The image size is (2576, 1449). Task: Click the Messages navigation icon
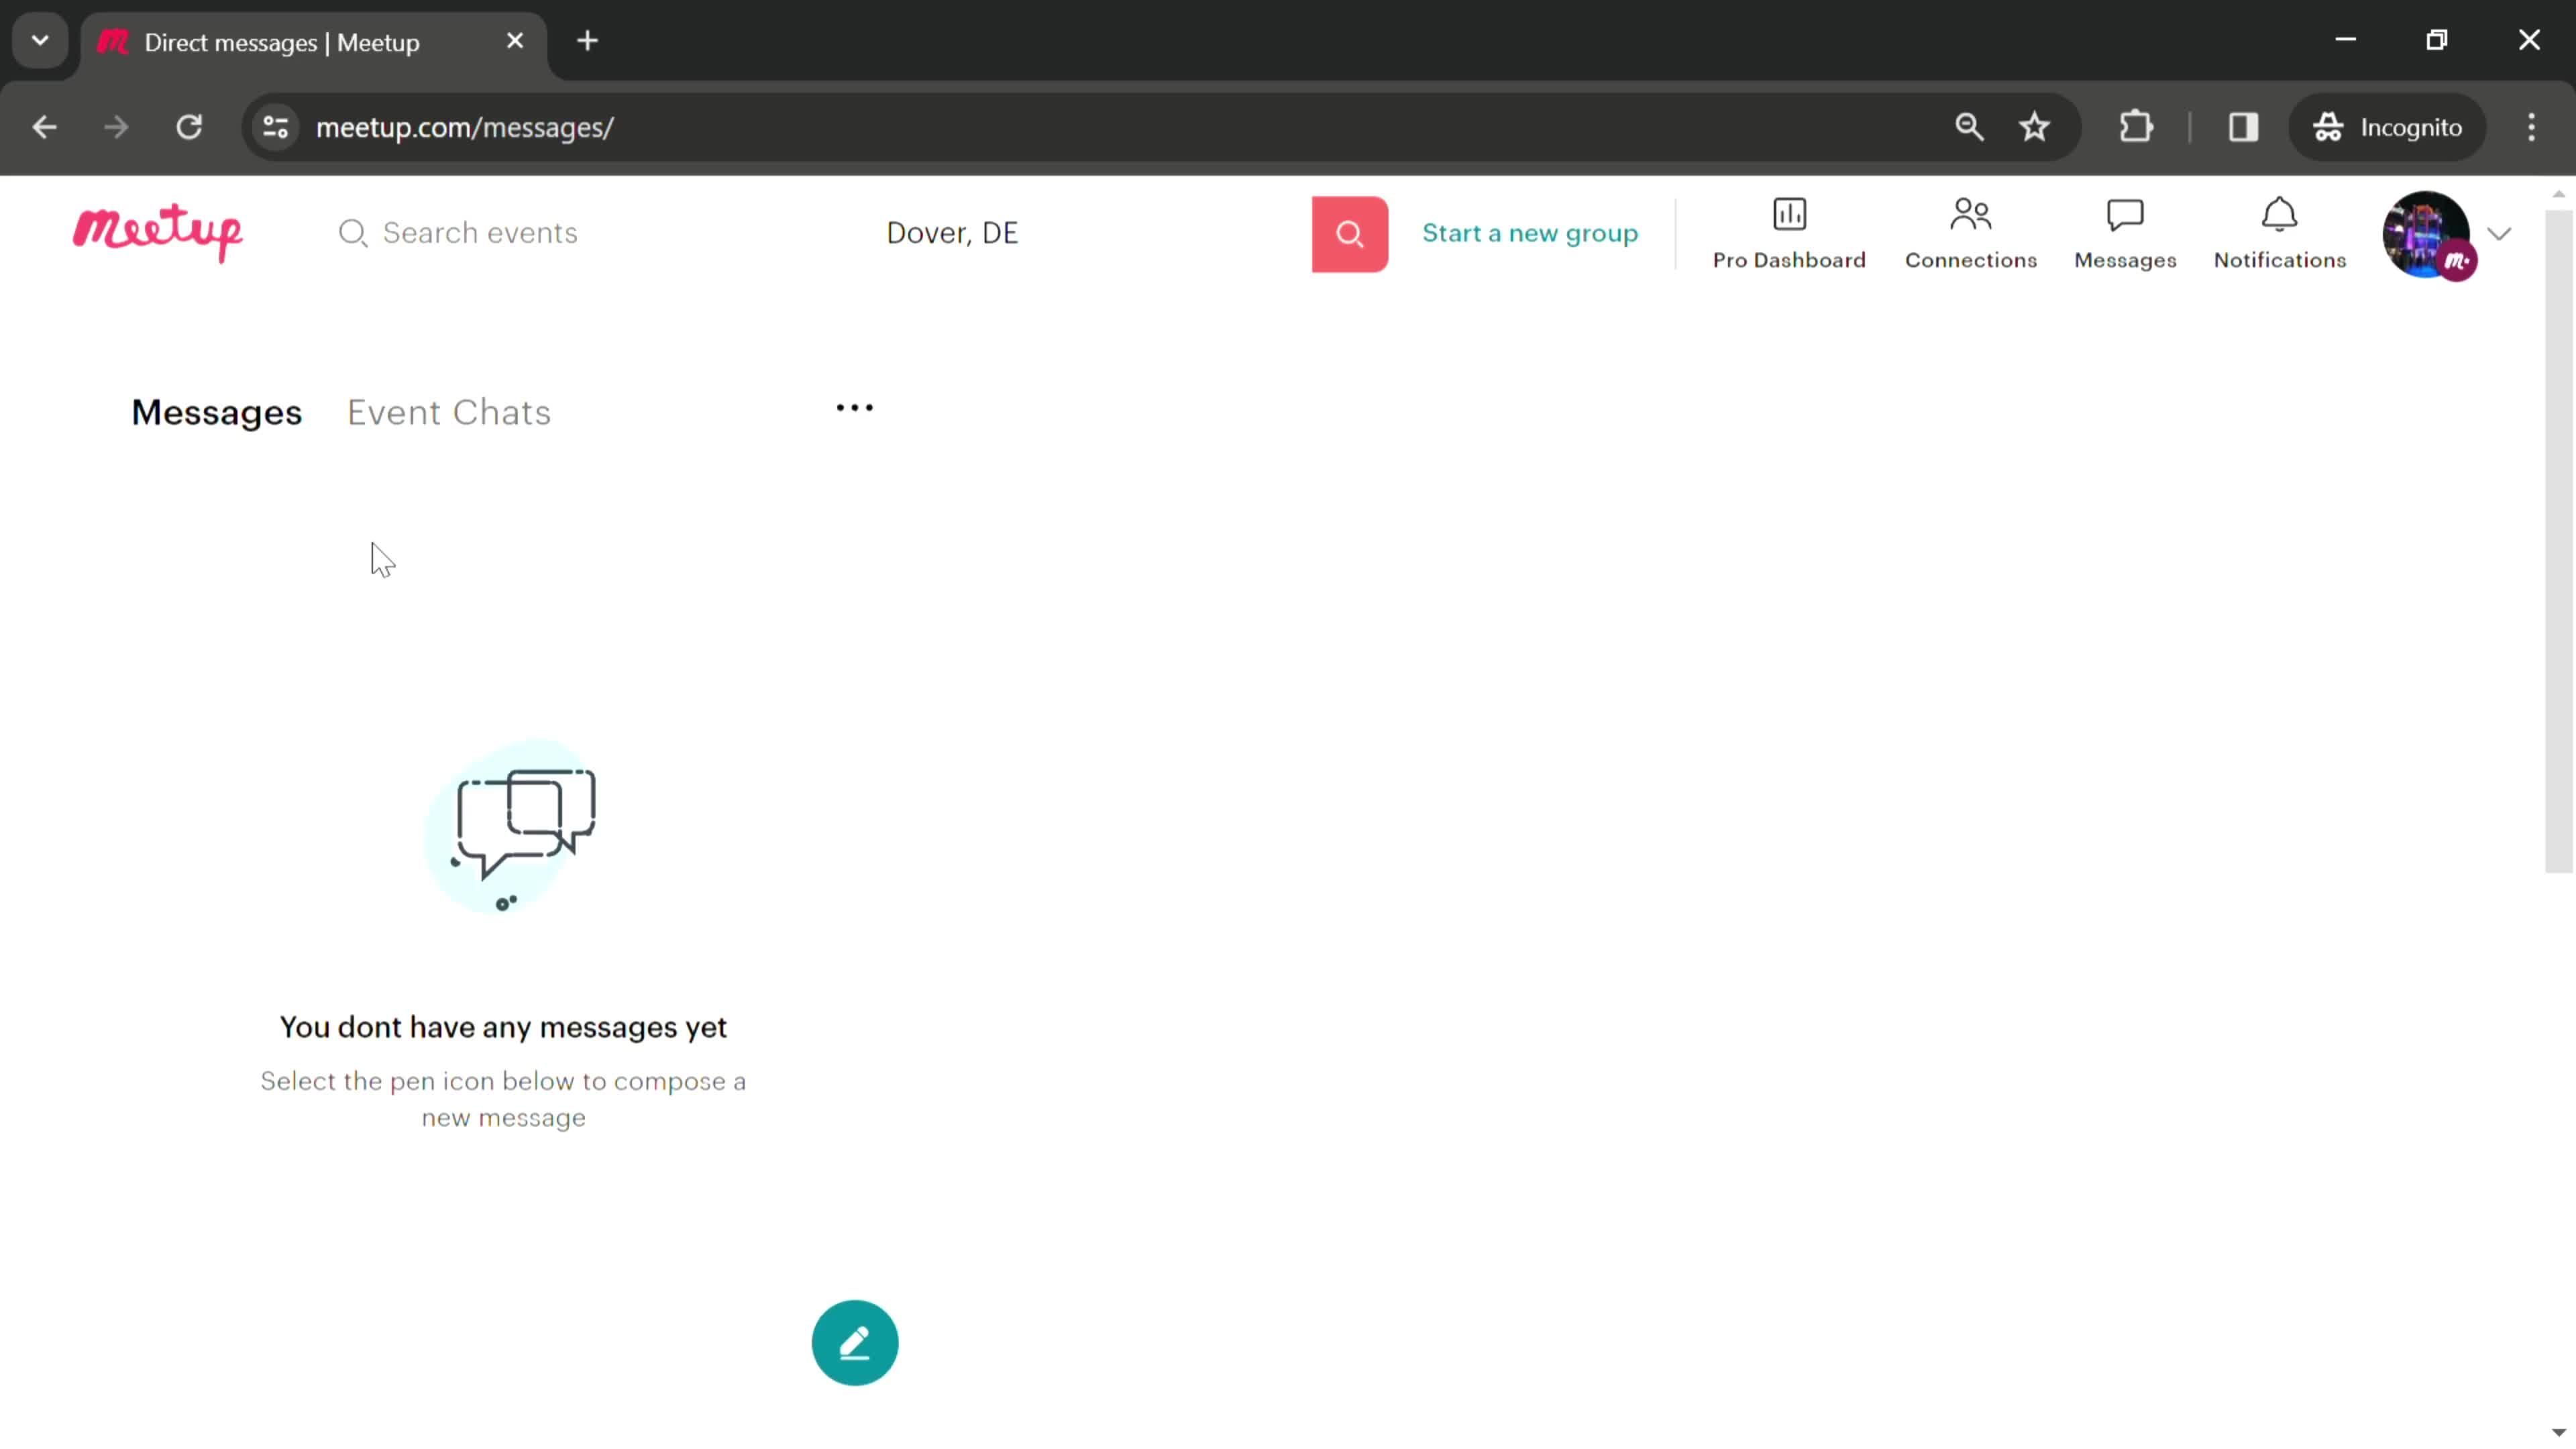click(x=2125, y=231)
